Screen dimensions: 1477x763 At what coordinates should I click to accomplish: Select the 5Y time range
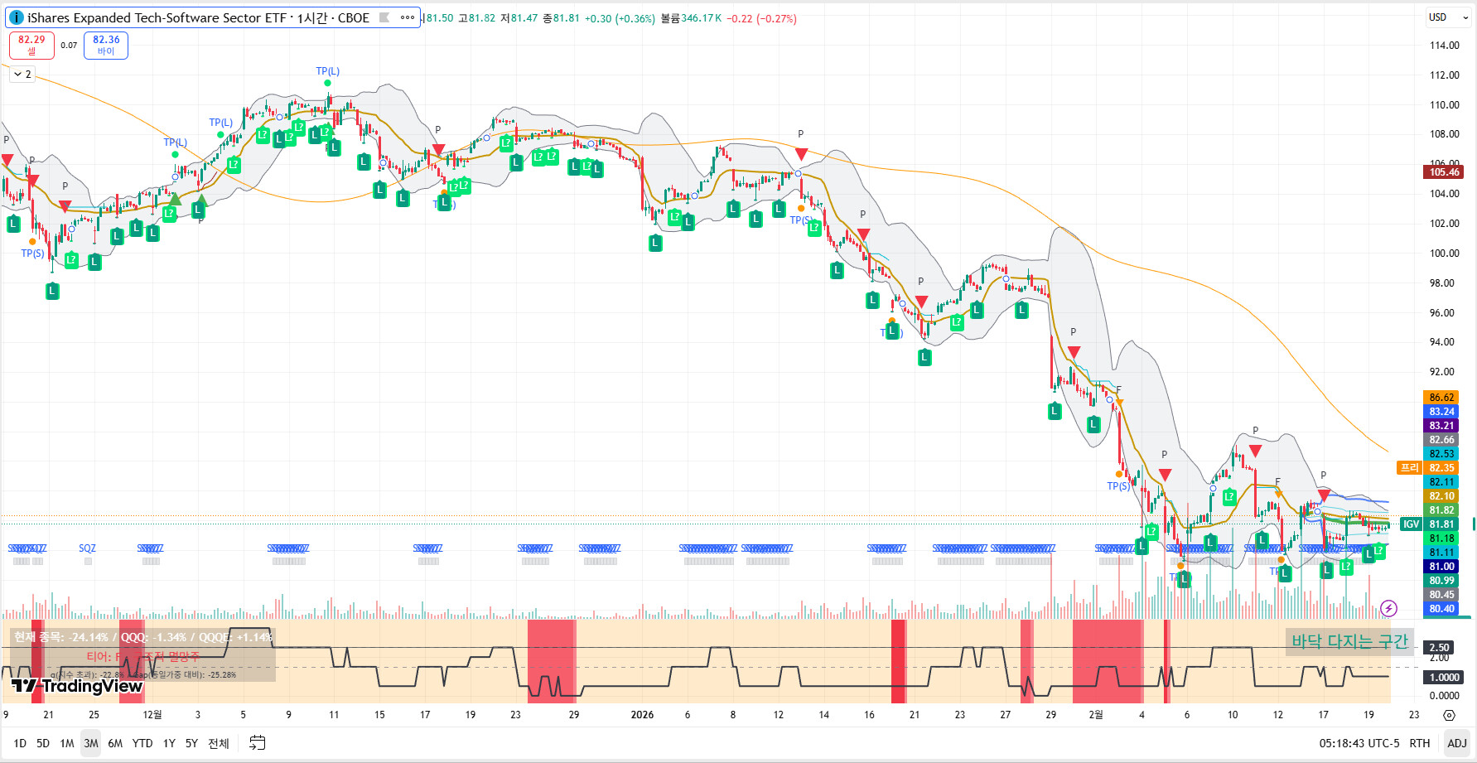[191, 743]
